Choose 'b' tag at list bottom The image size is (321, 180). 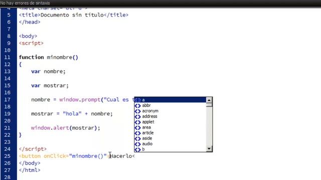pyautogui.click(x=170, y=149)
